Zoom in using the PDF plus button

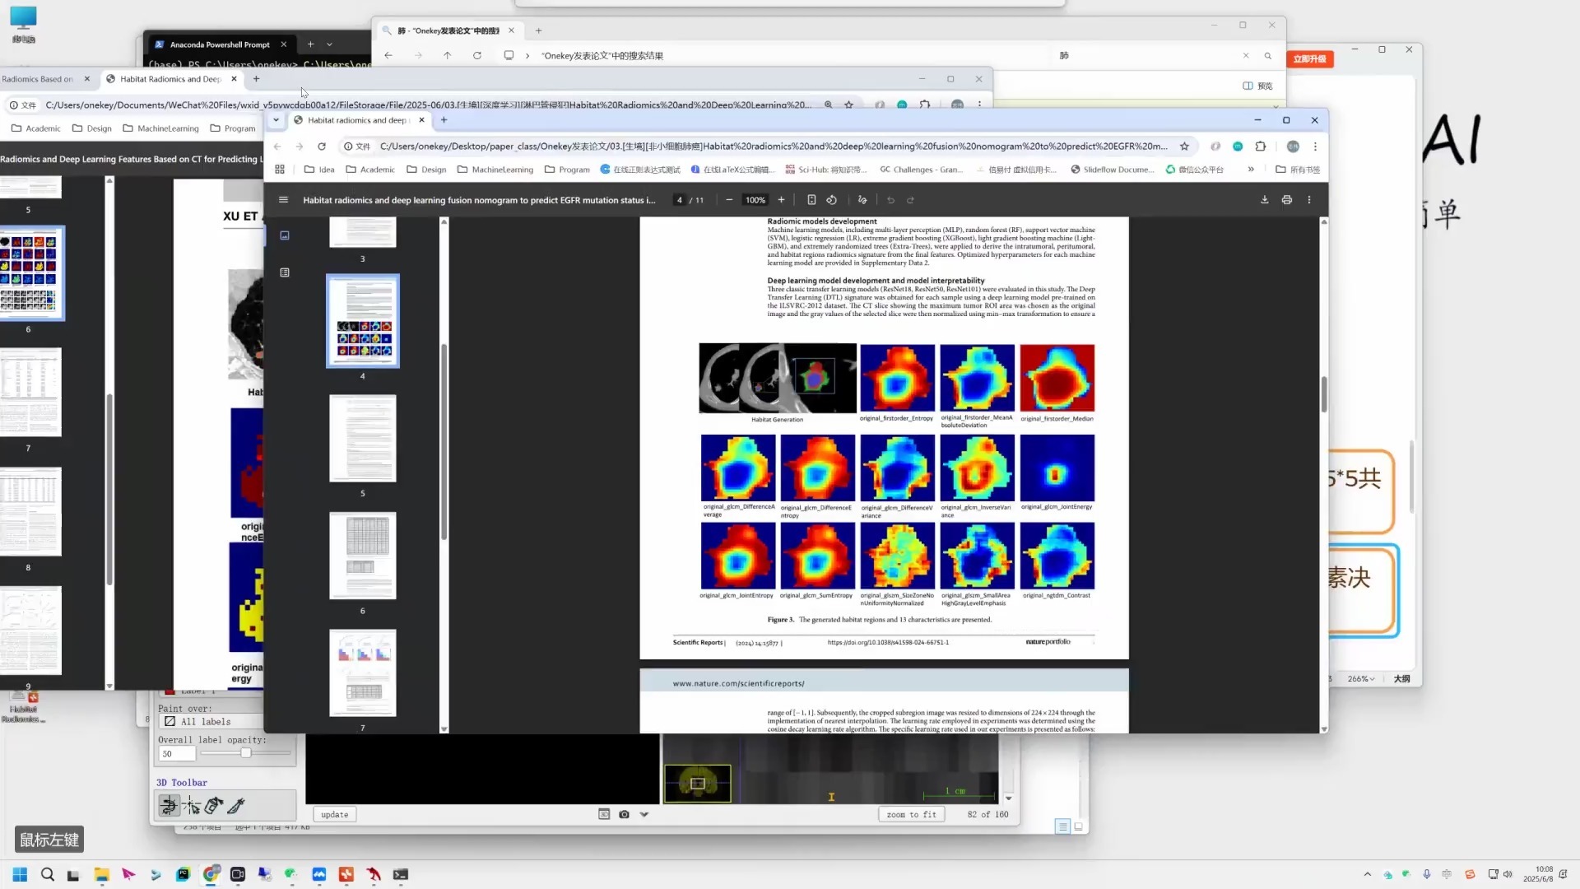tap(781, 199)
